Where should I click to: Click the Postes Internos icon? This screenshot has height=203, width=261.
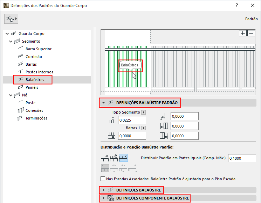click(20, 72)
